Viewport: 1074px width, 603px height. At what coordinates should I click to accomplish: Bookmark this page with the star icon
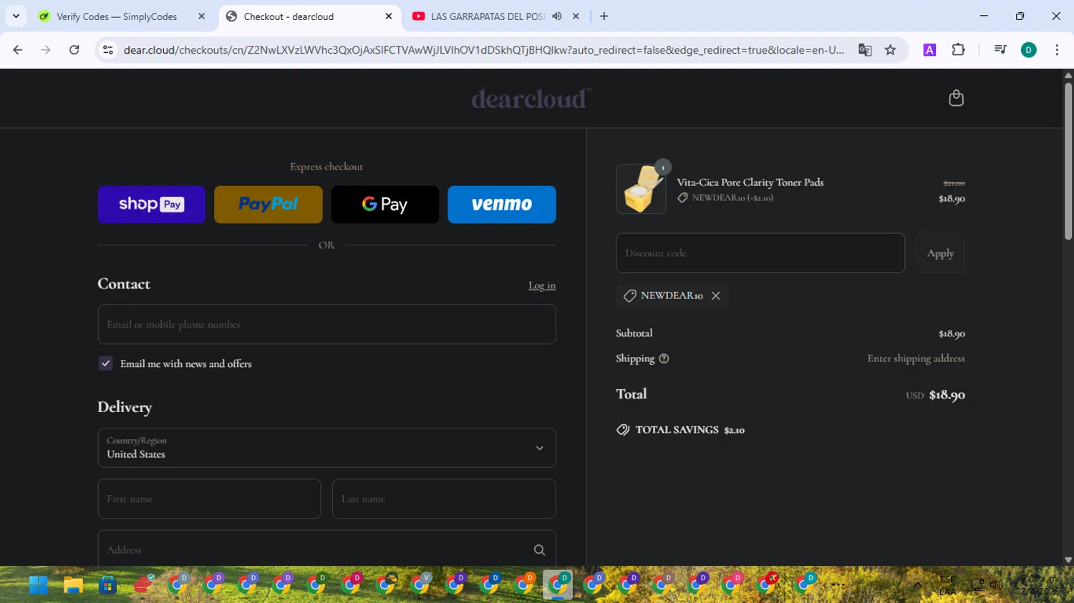[890, 50]
